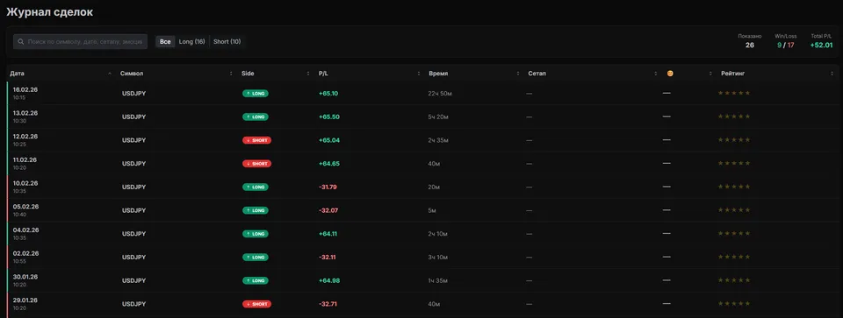Set star rating on the 04.02.26 trade
This screenshot has width=843, height=318.
coord(734,233)
